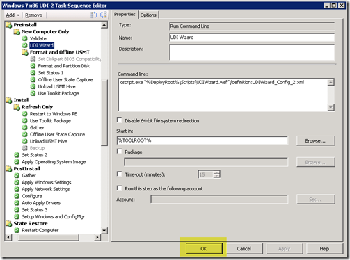This screenshot has height=260, width=350.
Task: Click the Remove toolbar button
Action: [x=33, y=15]
